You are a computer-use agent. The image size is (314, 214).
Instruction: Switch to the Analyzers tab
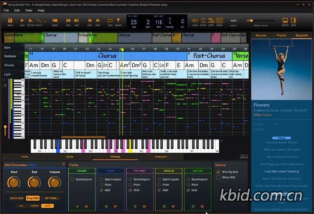(161, 157)
